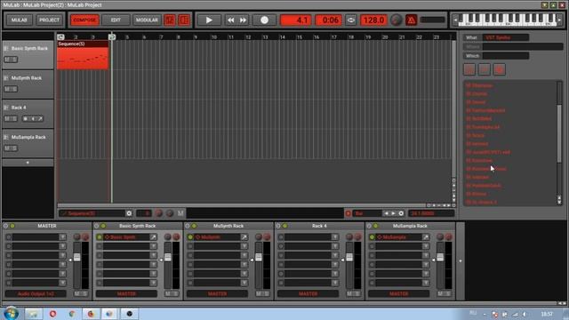This screenshot has height=320, width=569.
Task: Click the loop start marker at timeline beginning
Action: click(x=60, y=37)
